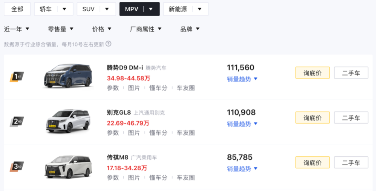Viewport: 377px width, 192px height.
Task: Click the 2nd place rank badge
Action: point(17,121)
